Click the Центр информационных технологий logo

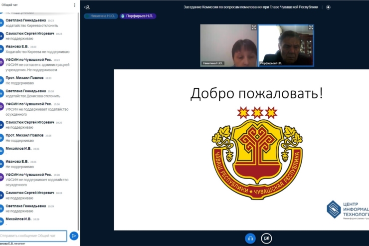point(348,210)
